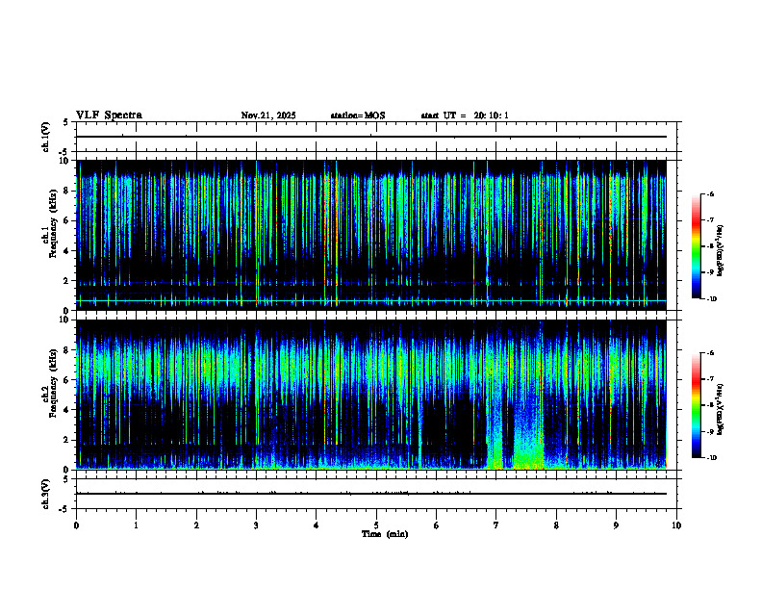Click the ch.1 PSD color bar

(x=696, y=246)
